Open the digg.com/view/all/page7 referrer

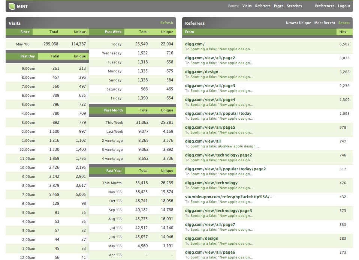pyautogui.click(x=210, y=225)
